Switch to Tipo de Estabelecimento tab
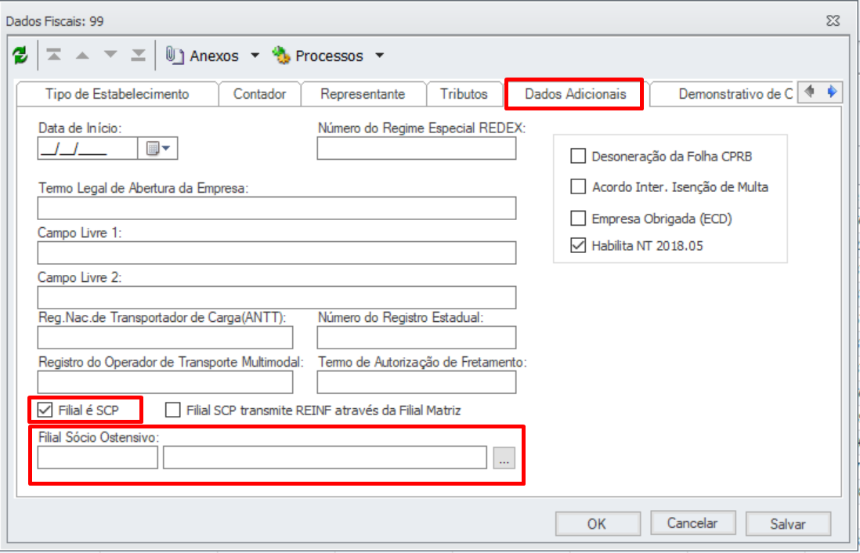The image size is (860, 553). point(117,94)
